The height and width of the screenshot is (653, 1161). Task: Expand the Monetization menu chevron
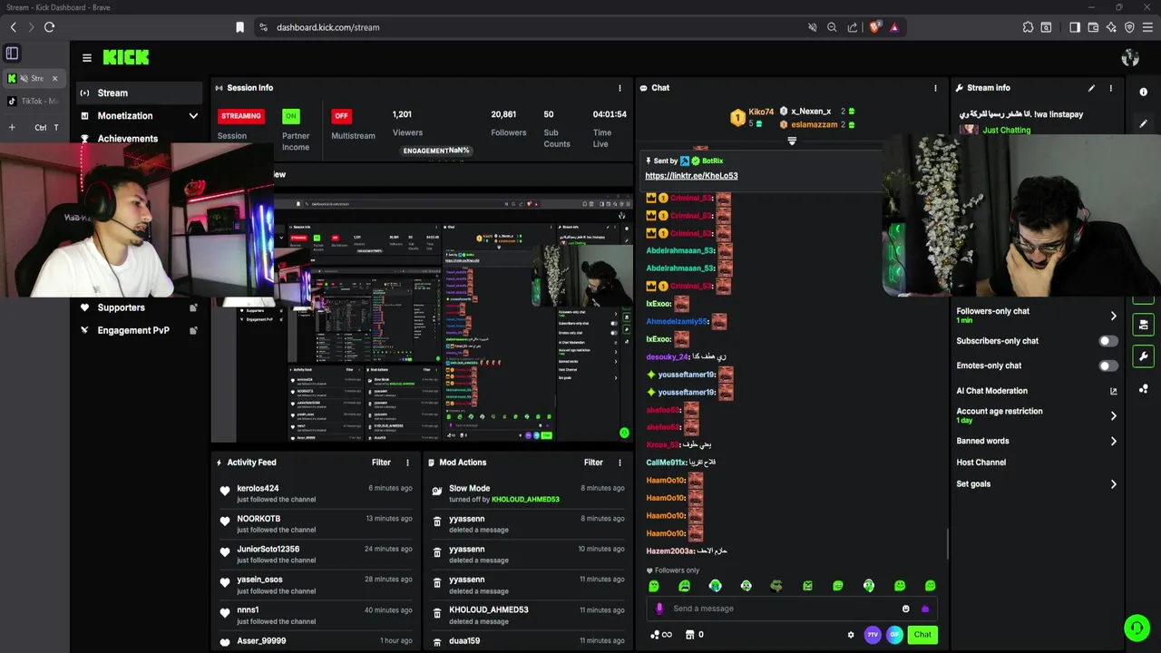[x=193, y=116]
